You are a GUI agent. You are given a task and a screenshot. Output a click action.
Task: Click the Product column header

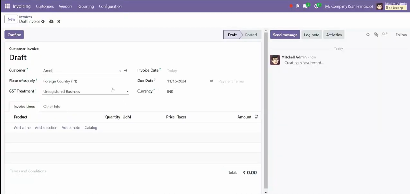pyautogui.click(x=21, y=117)
